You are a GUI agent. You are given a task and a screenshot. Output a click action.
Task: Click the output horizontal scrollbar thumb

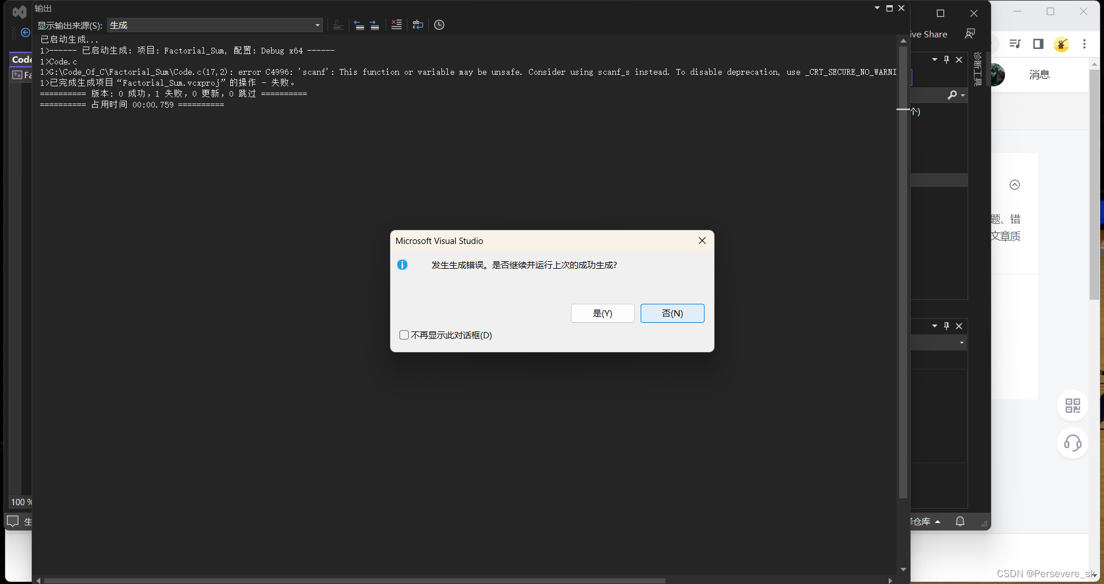[355, 581]
